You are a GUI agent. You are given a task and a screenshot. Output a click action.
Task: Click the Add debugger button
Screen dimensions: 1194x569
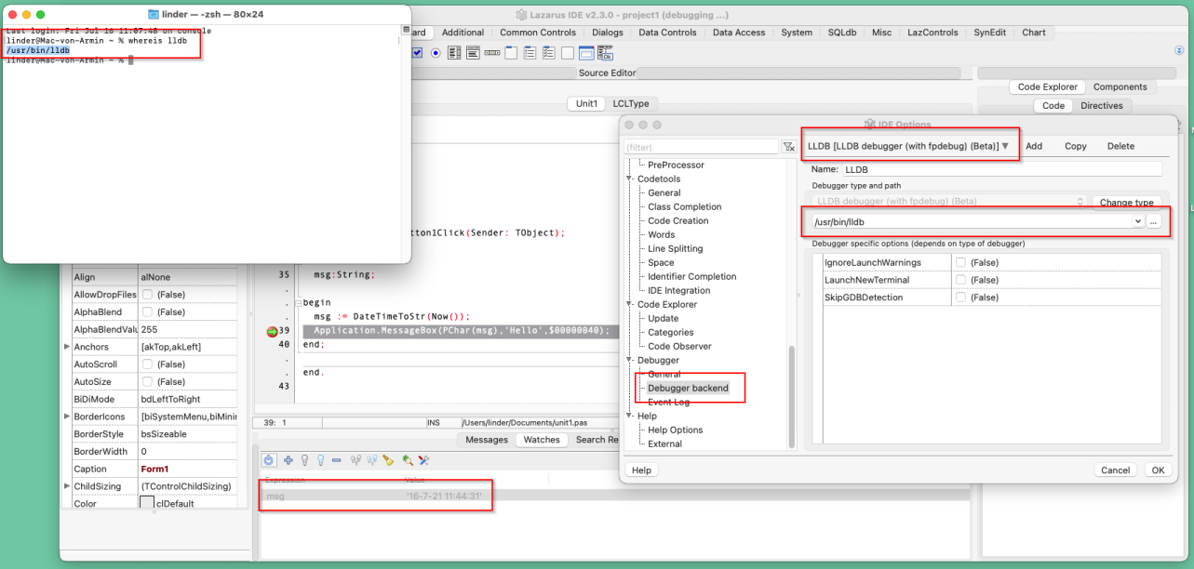point(1034,146)
